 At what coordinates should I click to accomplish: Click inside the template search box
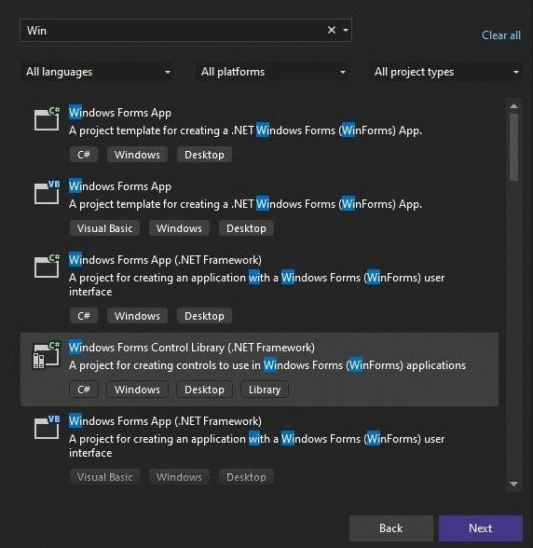click(x=173, y=31)
